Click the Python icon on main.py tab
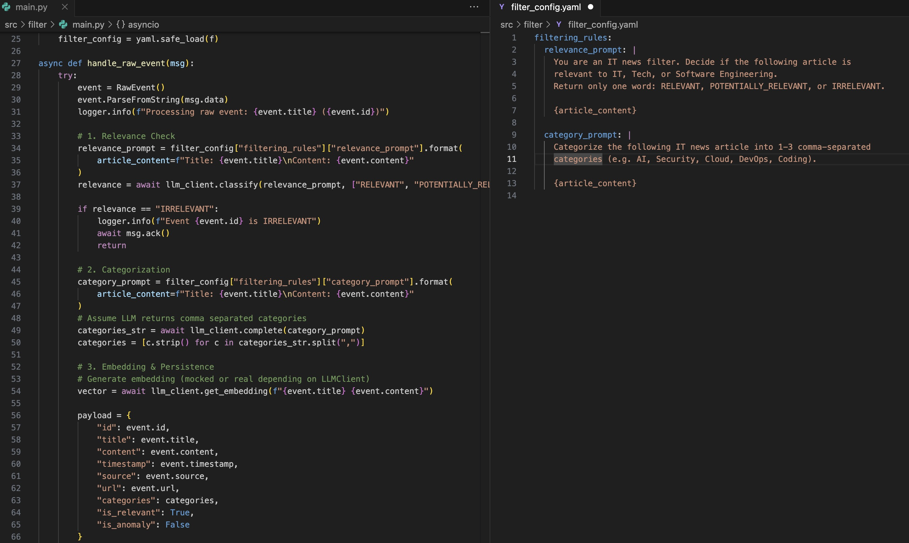Screen dimensions: 909x543 pos(6,7)
